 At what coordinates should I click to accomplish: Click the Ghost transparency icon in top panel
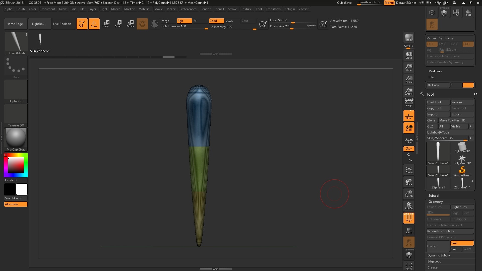tap(432, 24)
